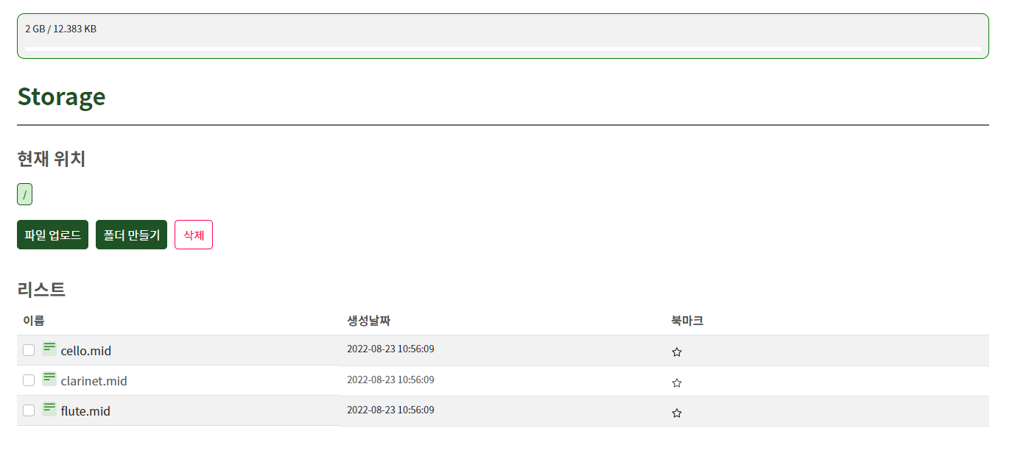Screen dimensions: 1012x470
Task: Click the creation date of flute.mid
Action: [x=390, y=410]
